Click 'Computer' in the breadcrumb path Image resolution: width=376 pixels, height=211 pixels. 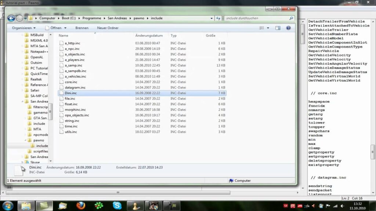point(47,18)
